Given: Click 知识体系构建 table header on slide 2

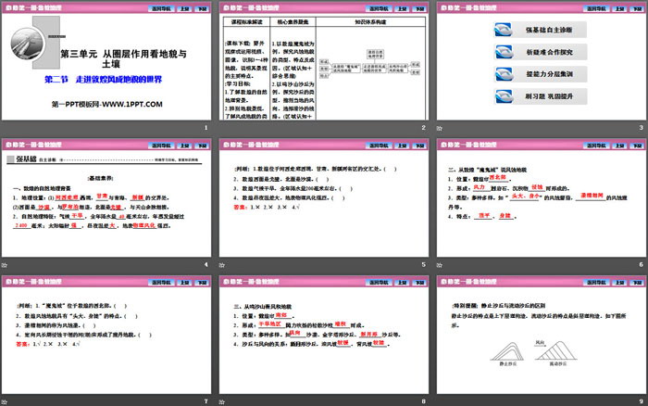Looking at the screenshot, I should pyautogui.click(x=370, y=21).
